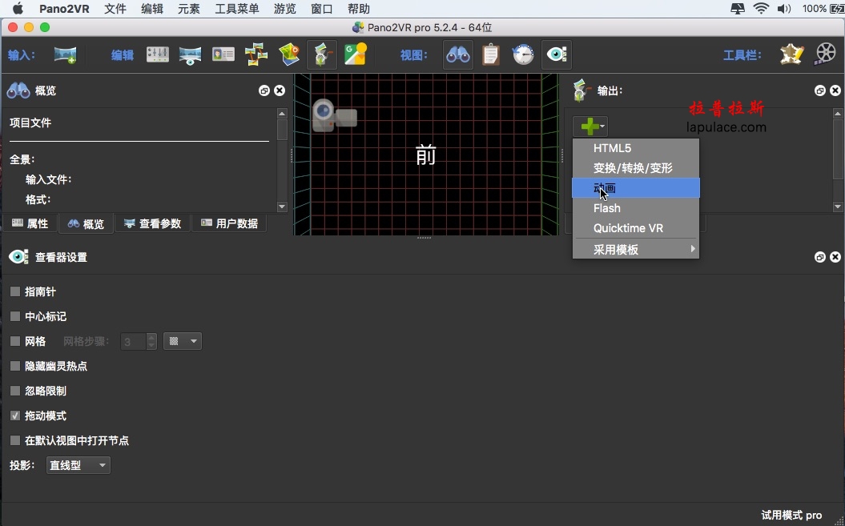The height and width of the screenshot is (526, 845).
Task: Switch to the 属性 tab
Action: click(30, 223)
